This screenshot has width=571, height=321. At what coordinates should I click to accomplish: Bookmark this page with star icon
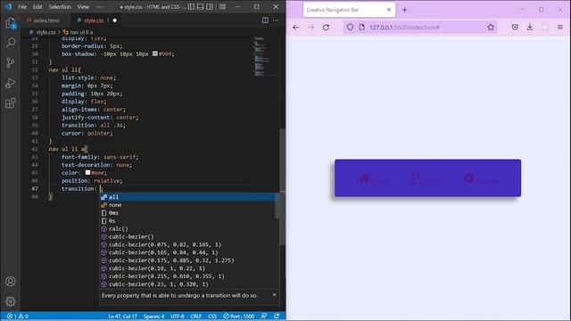coord(491,28)
